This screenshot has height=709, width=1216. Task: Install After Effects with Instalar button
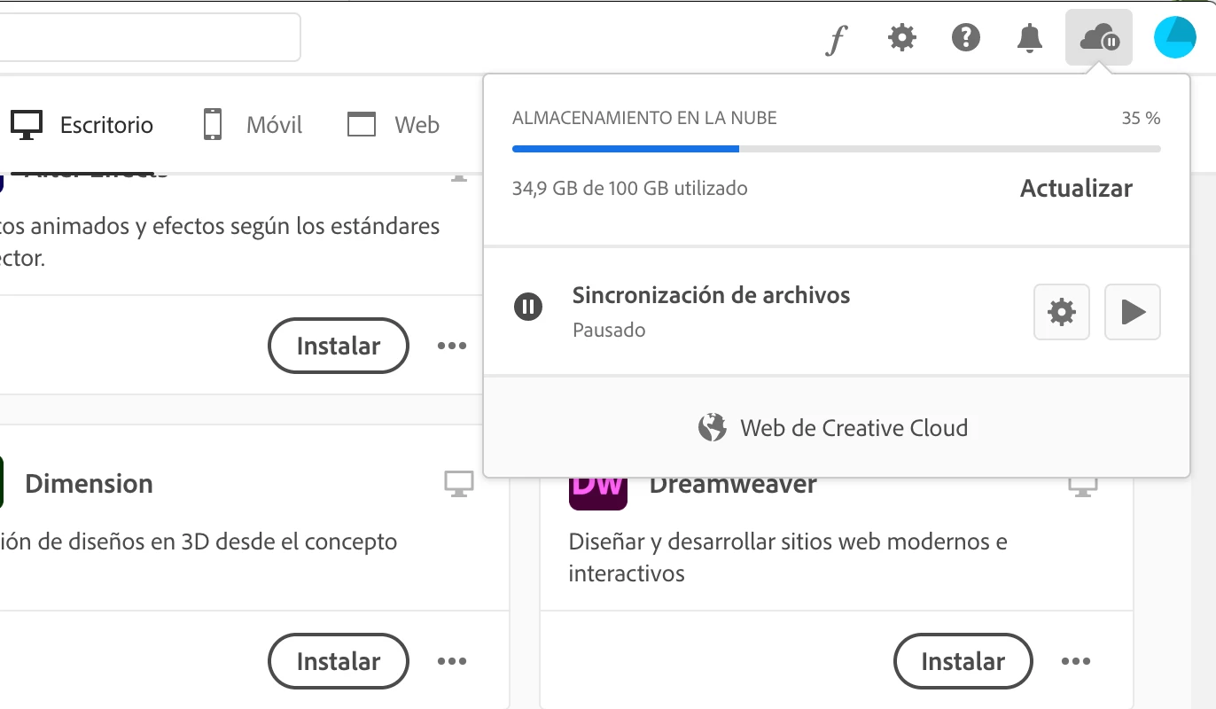coord(339,346)
